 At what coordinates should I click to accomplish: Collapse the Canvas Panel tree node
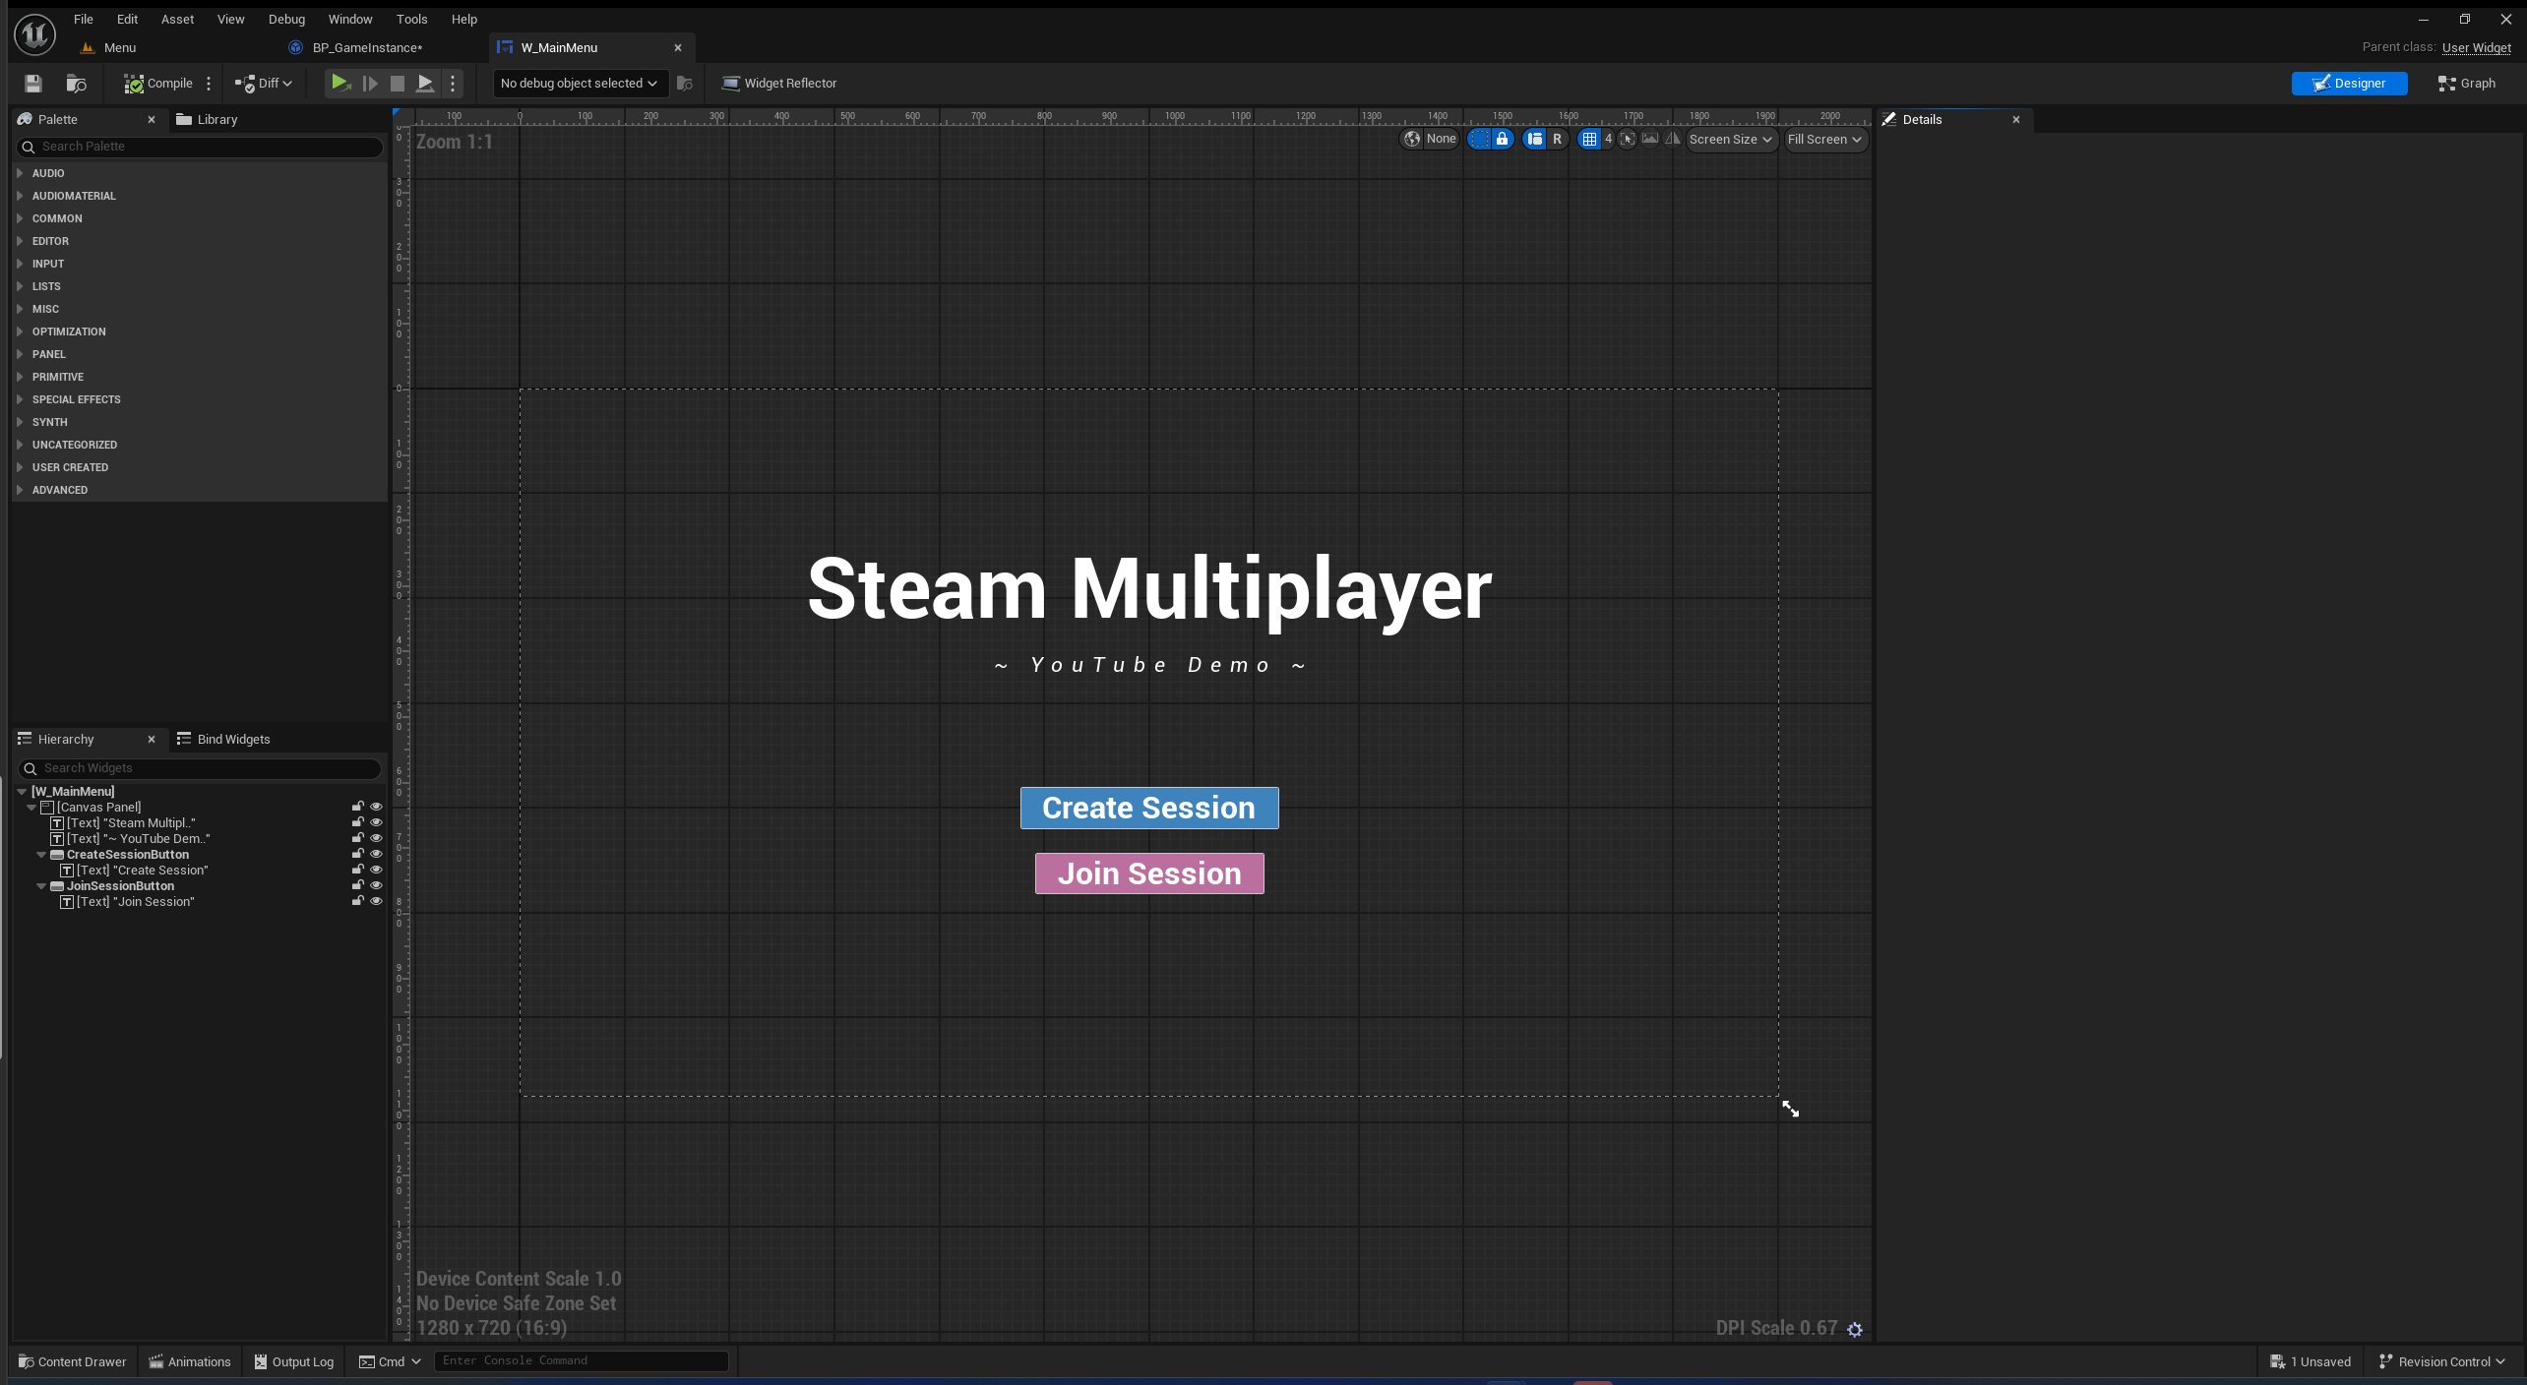(31, 808)
